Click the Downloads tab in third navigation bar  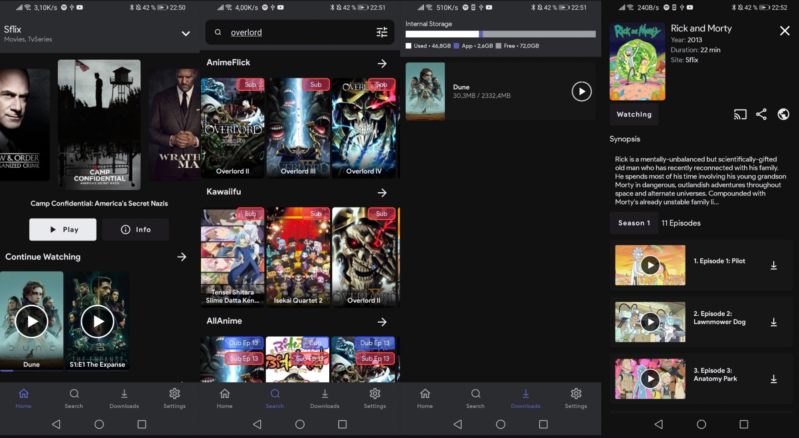pos(525,398)
